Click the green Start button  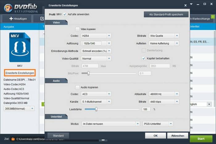pos(201,139)
